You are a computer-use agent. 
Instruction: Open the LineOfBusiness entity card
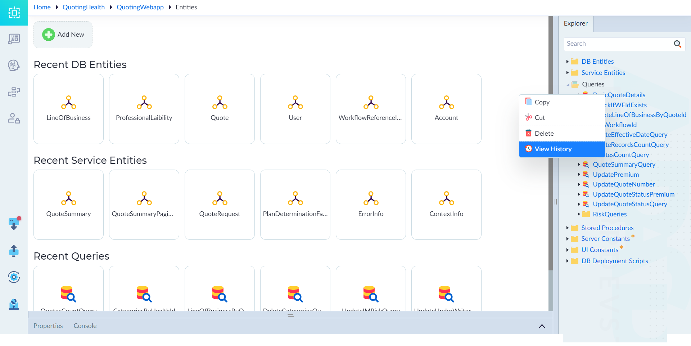[x=68, y=109]
